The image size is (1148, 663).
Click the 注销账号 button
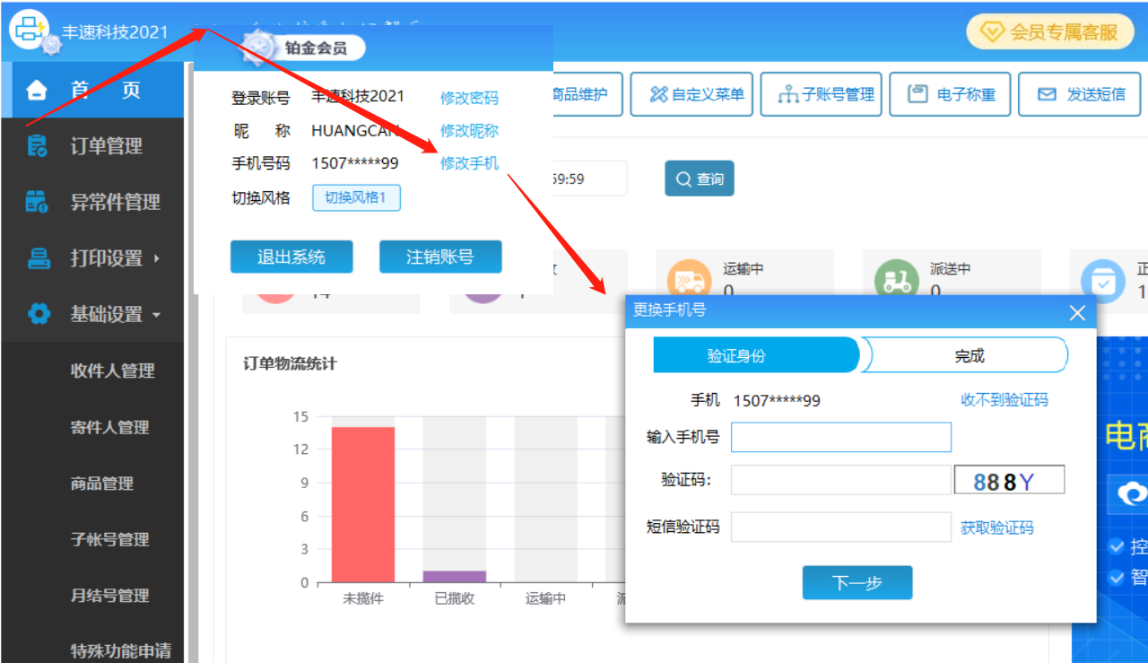(x=440, y=257)
